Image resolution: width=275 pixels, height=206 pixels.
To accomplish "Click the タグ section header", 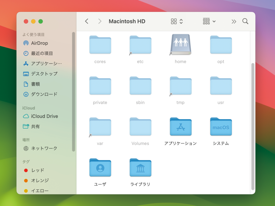I will (x=26, y=162).
